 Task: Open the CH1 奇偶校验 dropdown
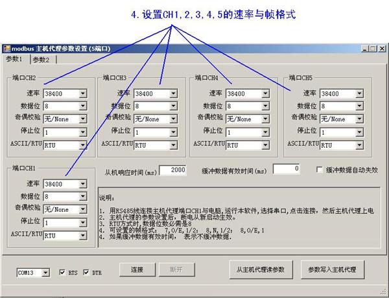tap(65, 210)
